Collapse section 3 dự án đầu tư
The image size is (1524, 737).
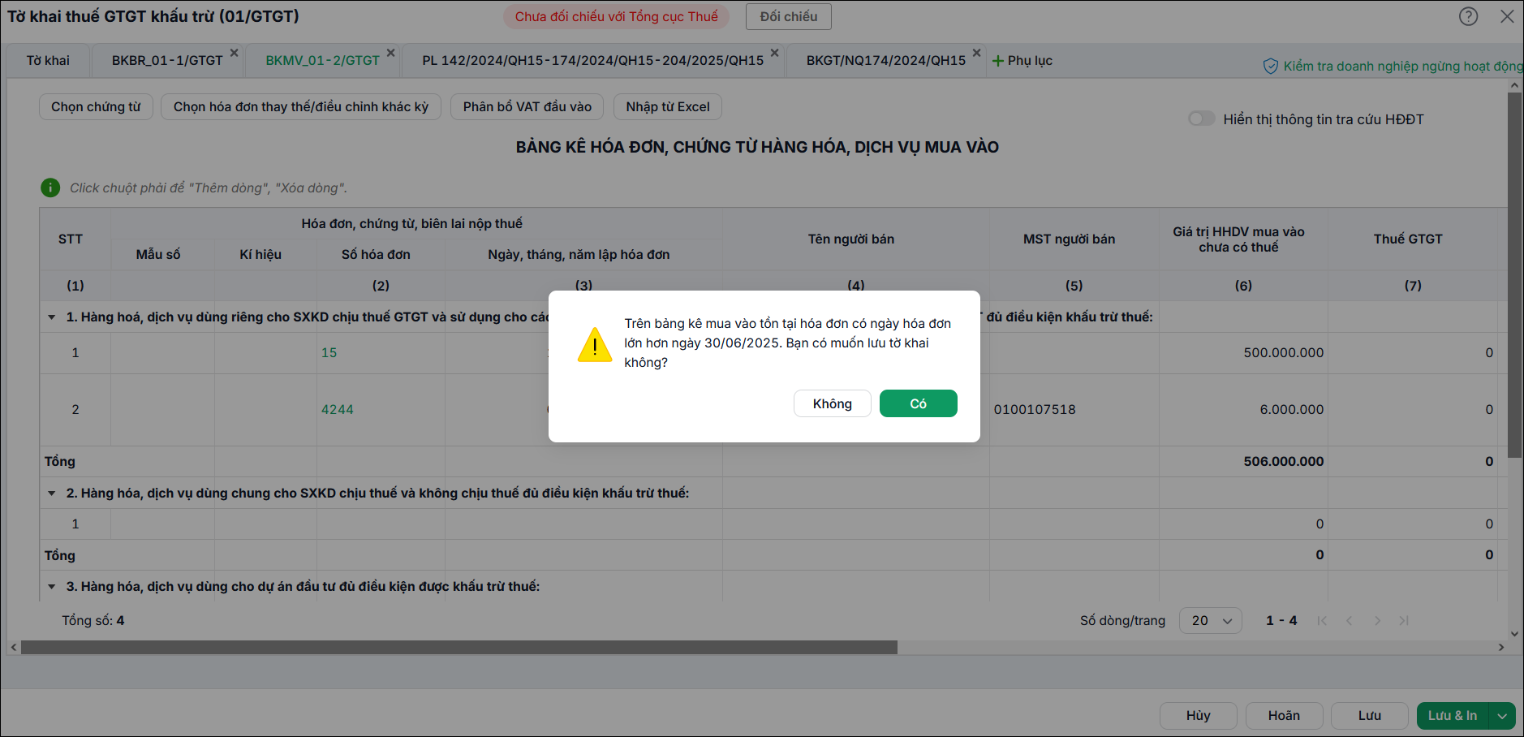click(x=52, y=587)
